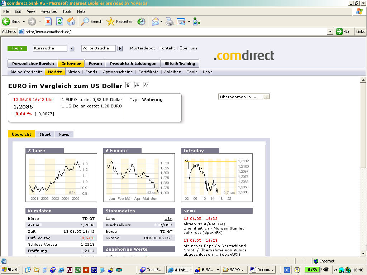Open the Musterdepot link
This screenshot has width=367, height=275.
(142, 48)
